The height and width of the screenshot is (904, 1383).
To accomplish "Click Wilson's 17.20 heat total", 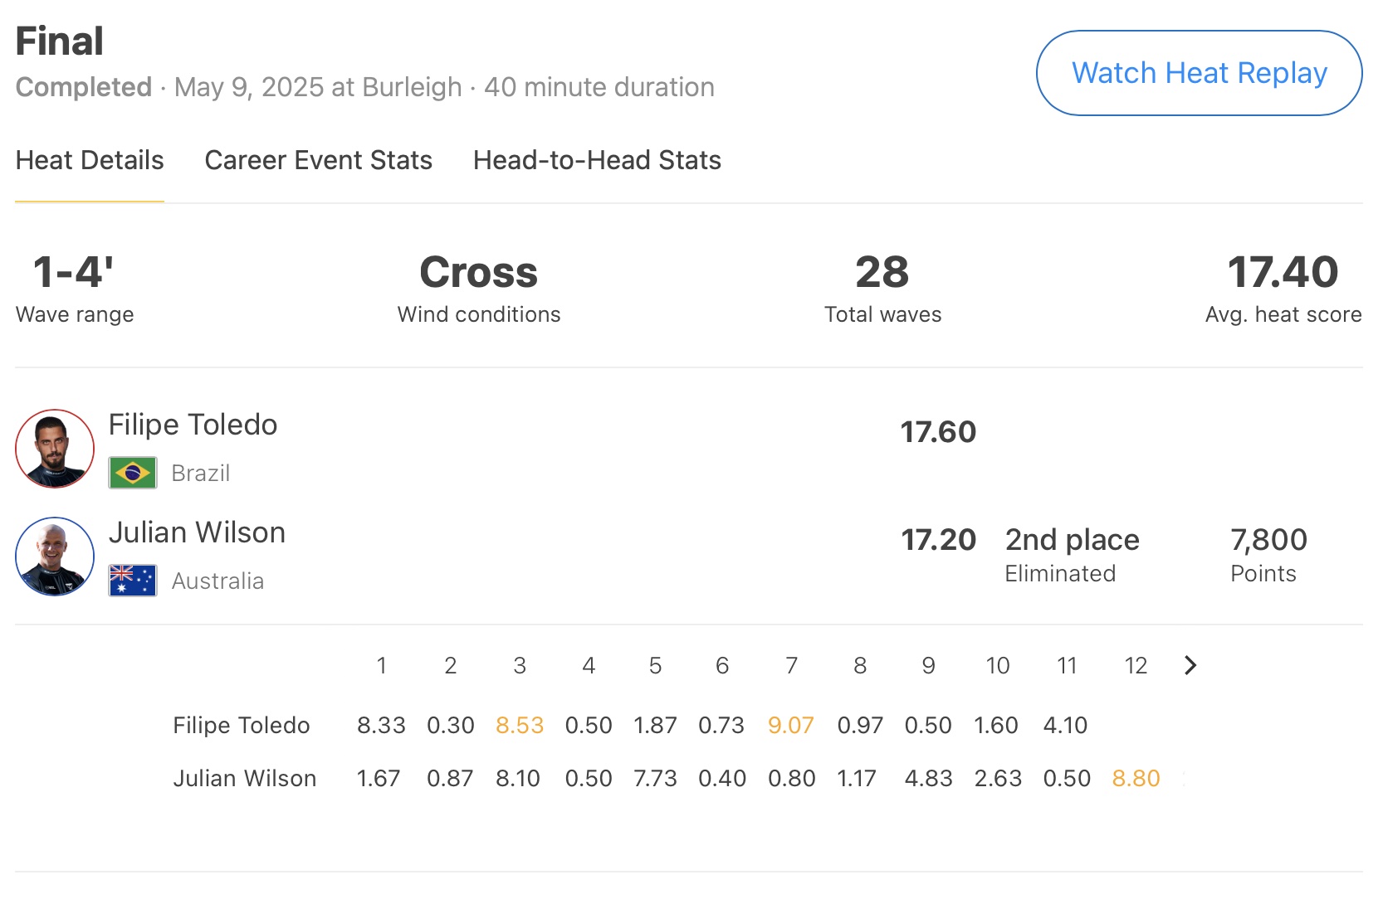I will pyautogui.click(x=938, y=540).
